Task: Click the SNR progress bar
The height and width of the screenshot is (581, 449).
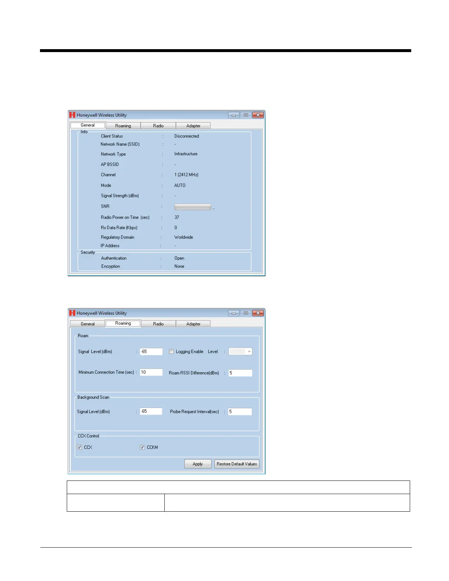Action: (x=193, y=207)
